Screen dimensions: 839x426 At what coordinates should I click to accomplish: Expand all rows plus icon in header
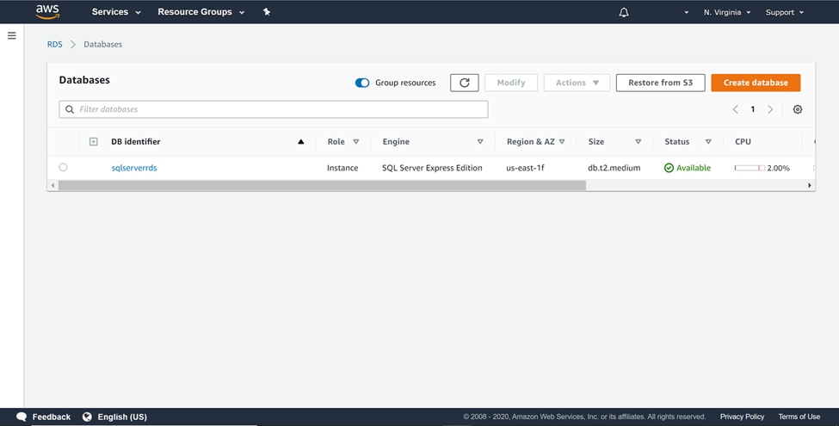click(x=94, y=142)
